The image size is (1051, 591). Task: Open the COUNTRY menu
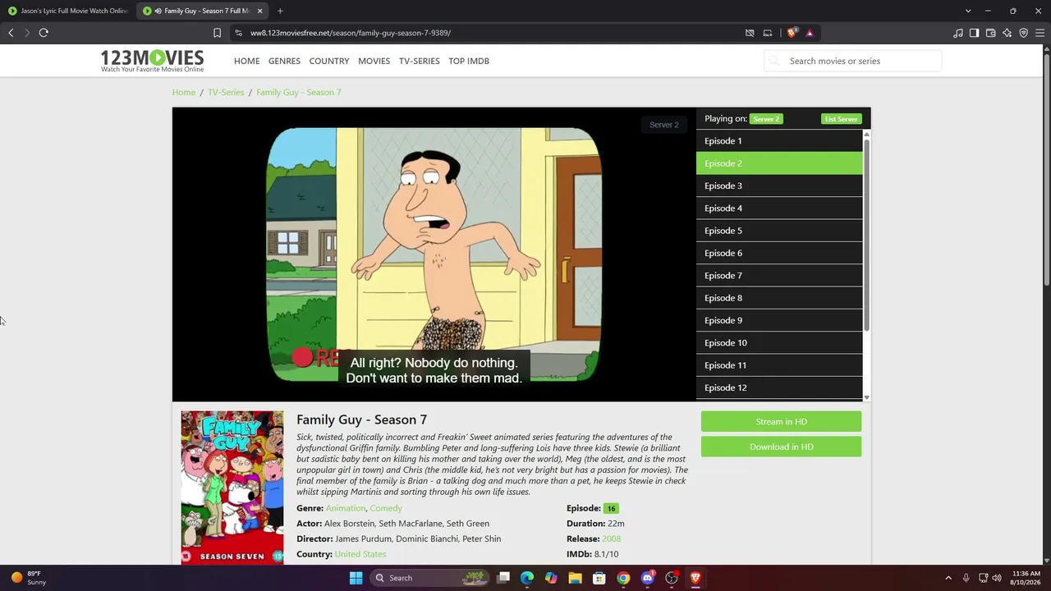[x=329, y=61]
